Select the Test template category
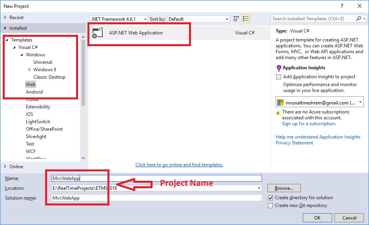The width and height of the screenshot is (369, 225). (x=30, y=144)
